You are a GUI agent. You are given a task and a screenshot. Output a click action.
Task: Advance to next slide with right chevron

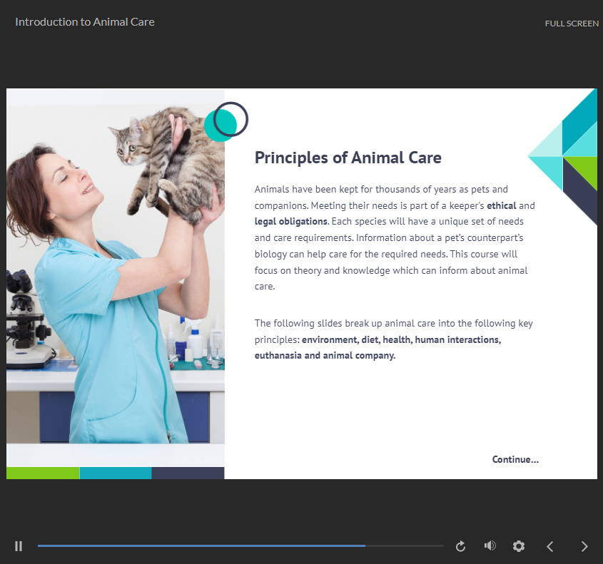(x=584, y=545)
